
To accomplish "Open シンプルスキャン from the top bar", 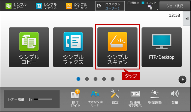I will [77, 6].
